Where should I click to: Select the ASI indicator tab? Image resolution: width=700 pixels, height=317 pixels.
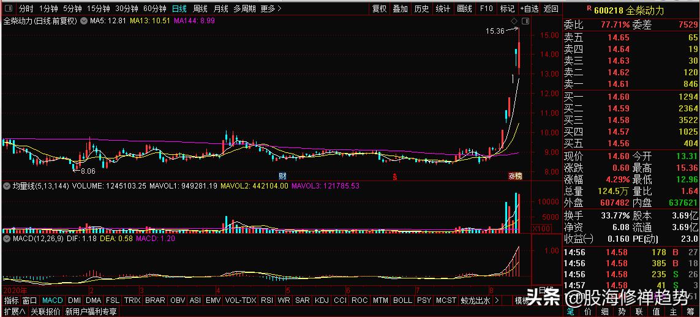tap(195, 300)
